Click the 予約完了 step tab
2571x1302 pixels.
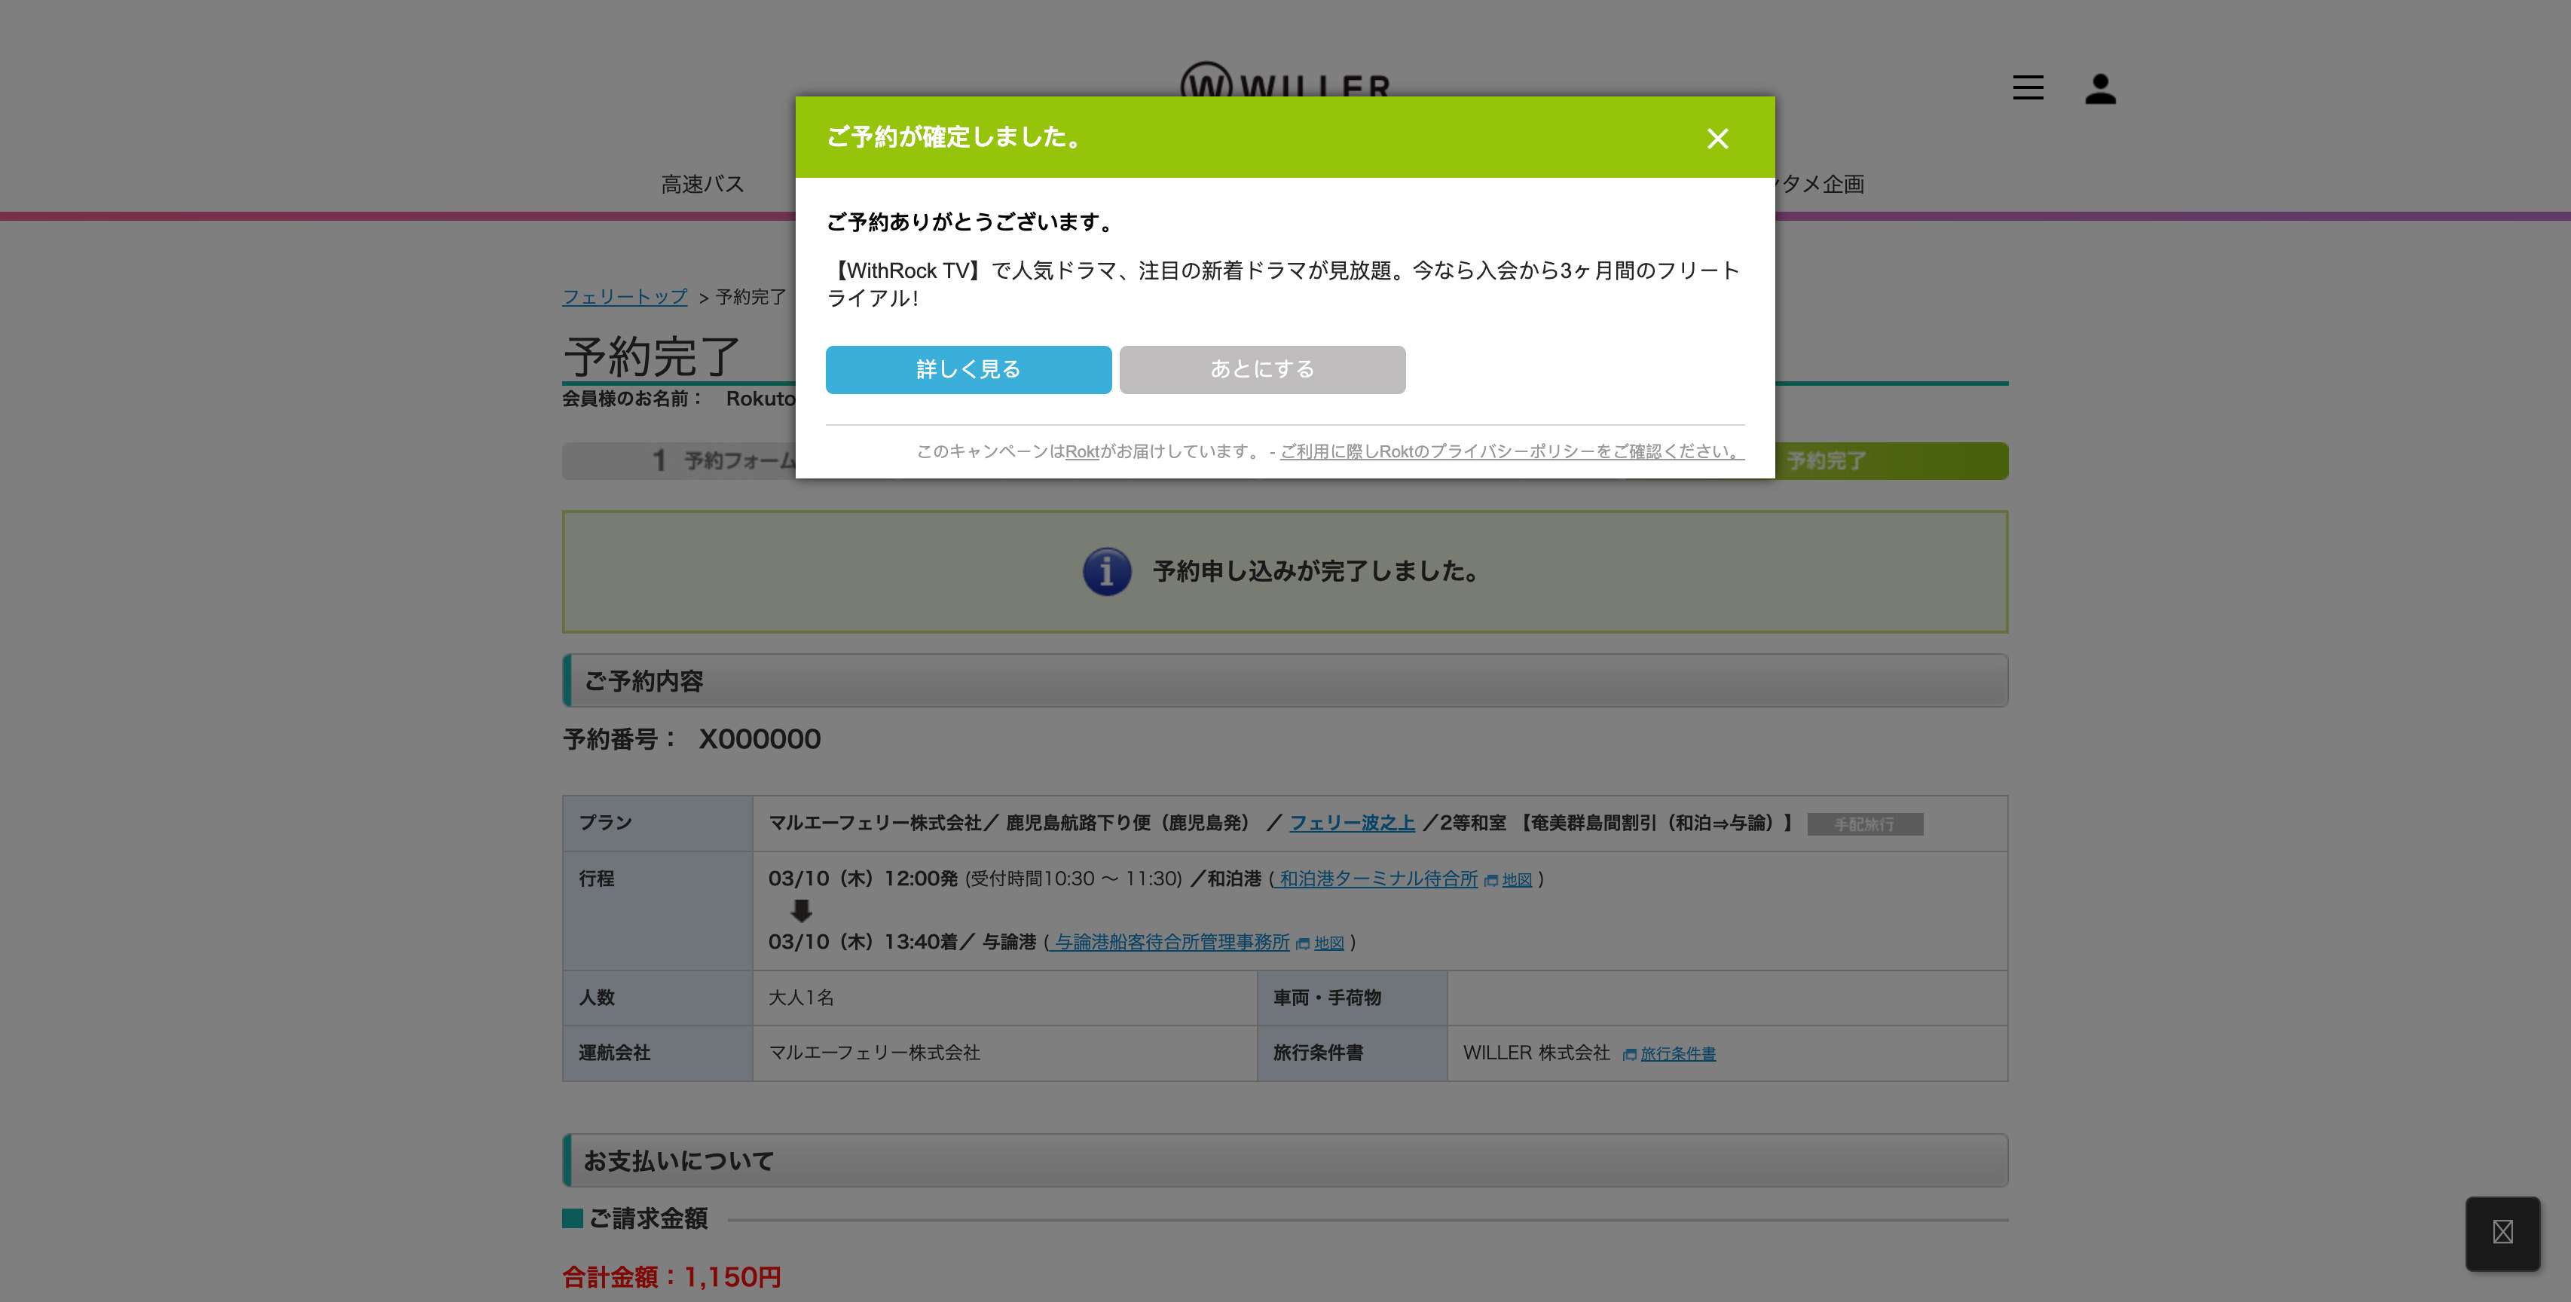pos(1826,461)
